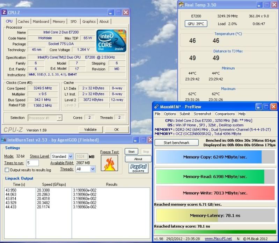
Task: Close the CPU-Z window
Action: (126, 13)
